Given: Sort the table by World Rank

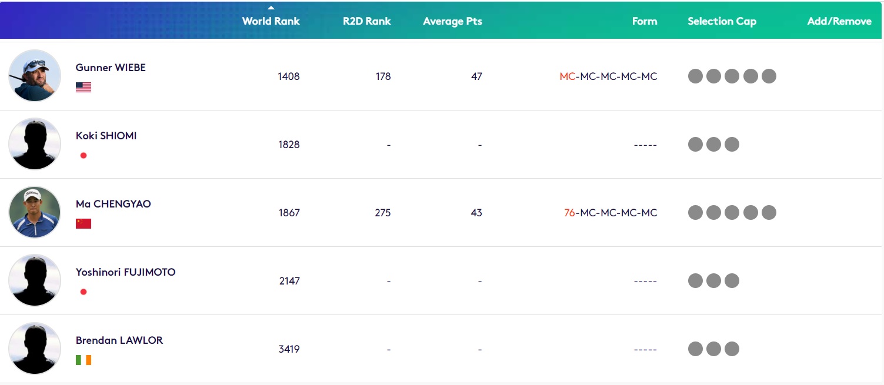Looking at the screenshot, I should [271, 21].
